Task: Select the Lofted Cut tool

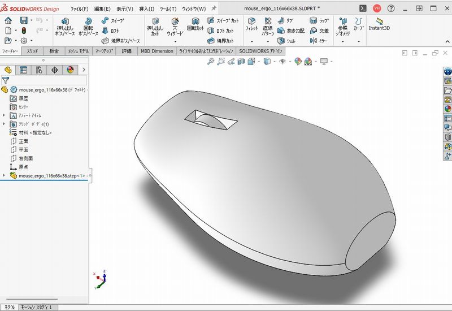Action: pyautogui.click(x=220, y=31)
